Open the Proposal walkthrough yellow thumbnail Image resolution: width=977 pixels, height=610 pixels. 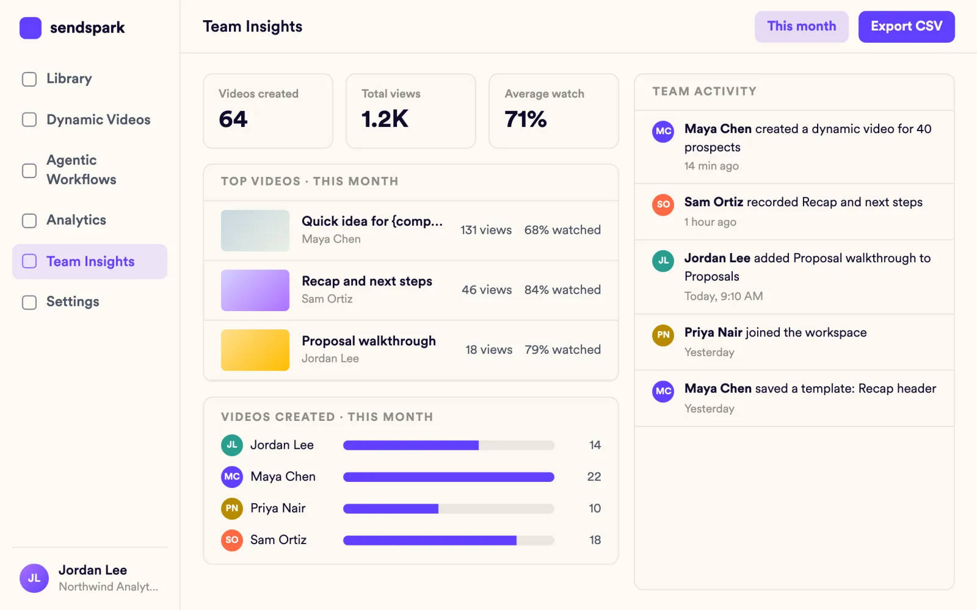pos(255,350)
